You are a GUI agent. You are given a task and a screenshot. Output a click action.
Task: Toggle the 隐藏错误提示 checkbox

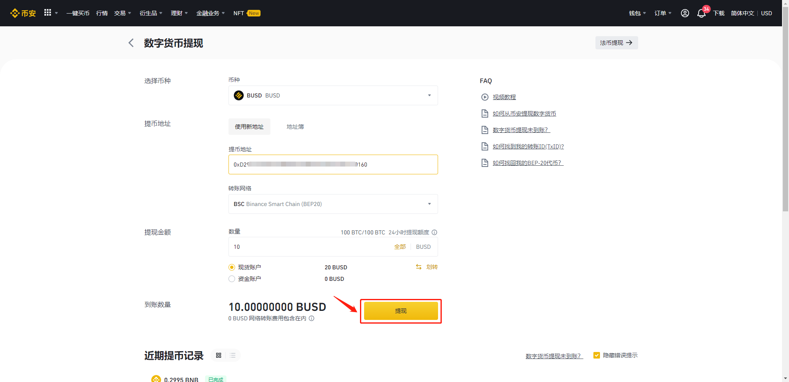(x=597, y=355)
